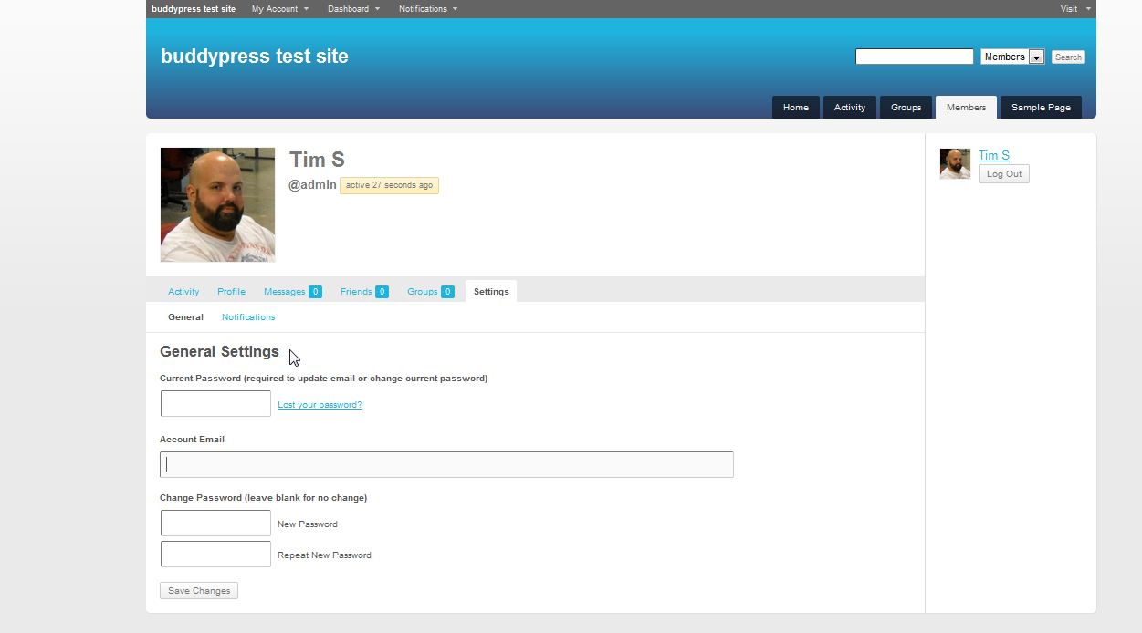Open the Sample Page navigation tab
The width and height of the screenshot is (1142, 633).
[x=1041, y=107]
